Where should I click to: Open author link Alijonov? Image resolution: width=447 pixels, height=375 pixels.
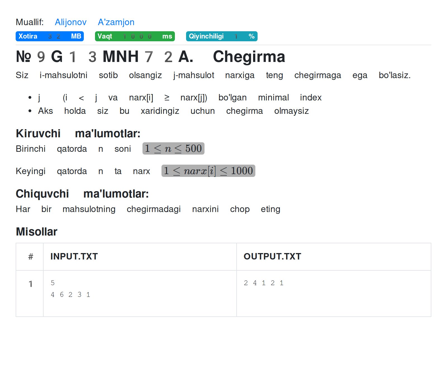coord(70,22)
